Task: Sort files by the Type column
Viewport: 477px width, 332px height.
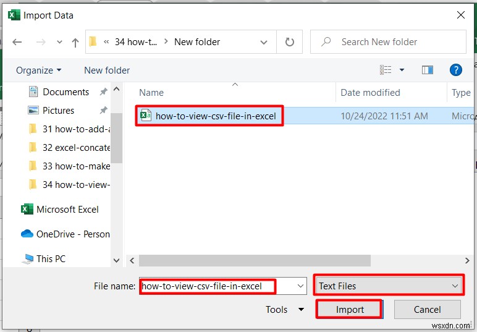Action: 461,93
